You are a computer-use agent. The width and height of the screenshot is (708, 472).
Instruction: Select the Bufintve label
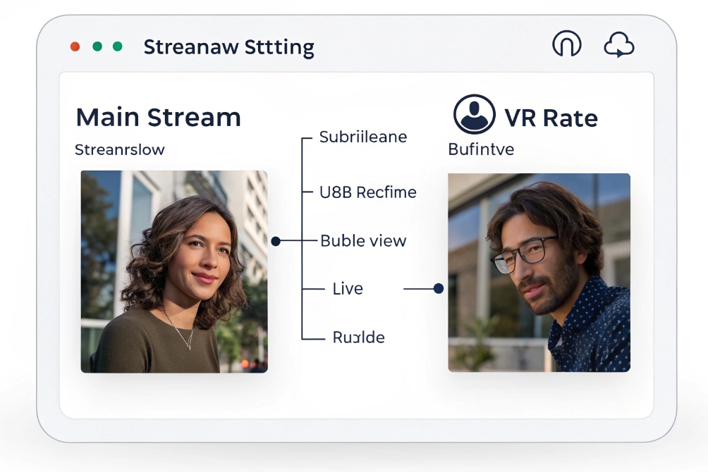(x=481, y=149)
